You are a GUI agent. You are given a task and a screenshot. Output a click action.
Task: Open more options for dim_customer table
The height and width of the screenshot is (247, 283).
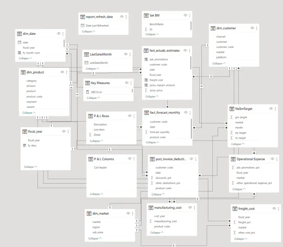256,28
